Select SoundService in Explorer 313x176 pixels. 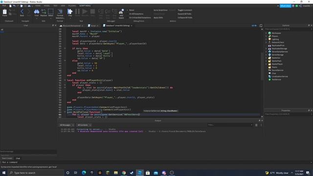point(277,70)
